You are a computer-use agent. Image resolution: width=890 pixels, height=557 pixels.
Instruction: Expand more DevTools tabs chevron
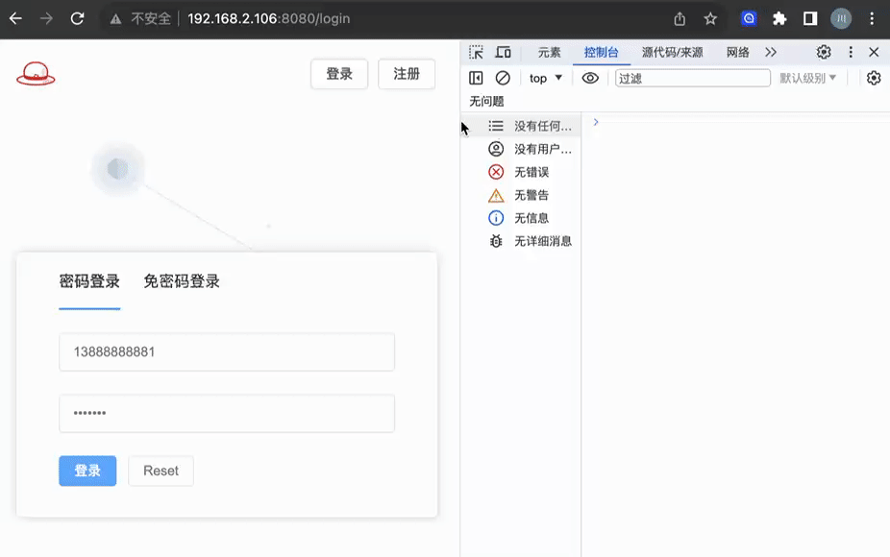pyautogui.click(x=771, y=52)
